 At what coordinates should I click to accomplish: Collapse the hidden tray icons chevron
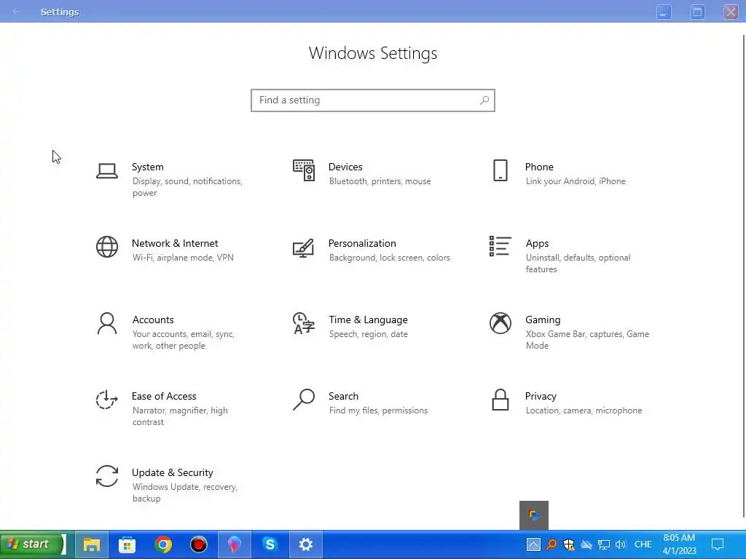[533, 544]
